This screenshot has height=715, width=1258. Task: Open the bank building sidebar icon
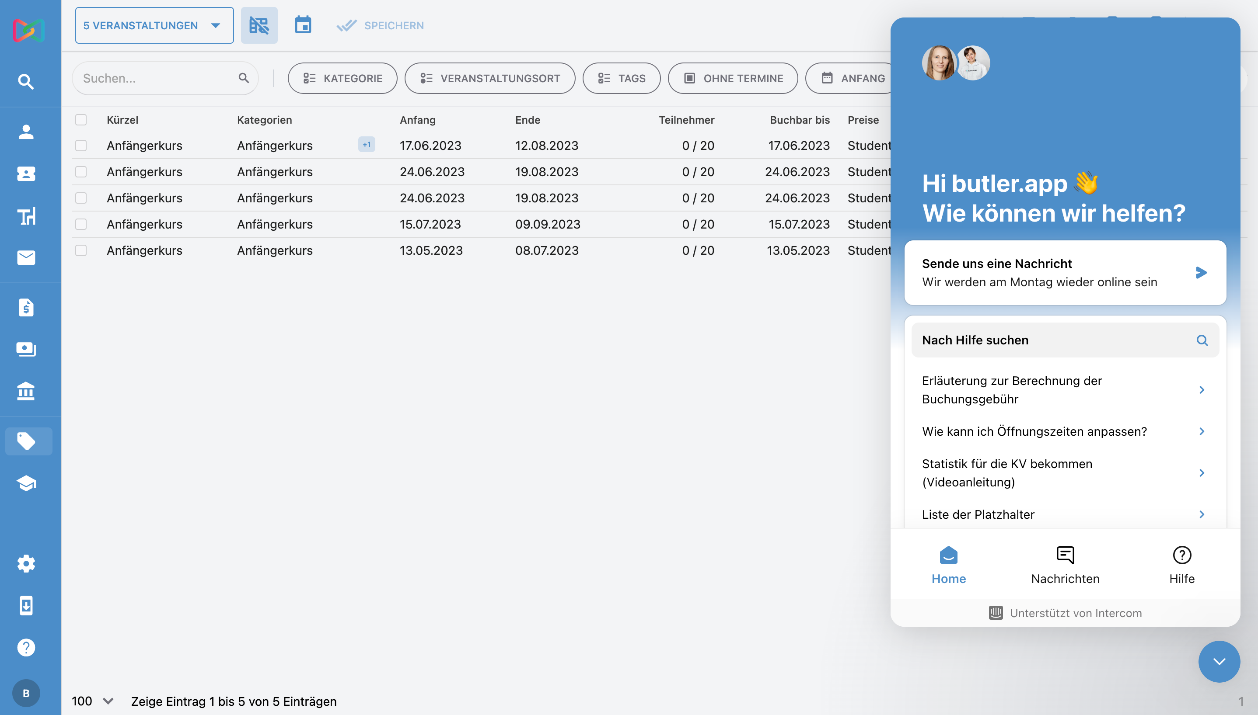26,392
